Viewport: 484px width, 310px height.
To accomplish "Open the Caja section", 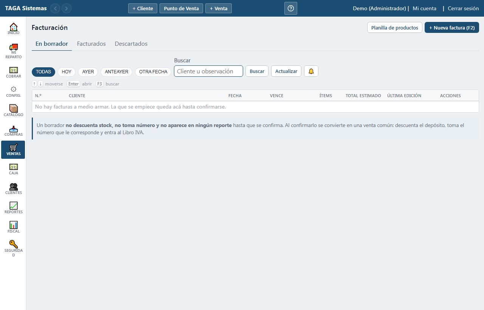I will [13, 169].
